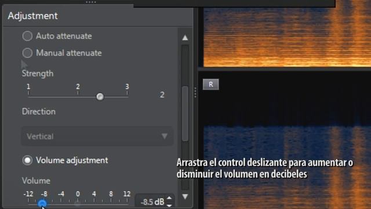Click the Direction label
Screen dimensions: 371x209
tap(39, 111)
